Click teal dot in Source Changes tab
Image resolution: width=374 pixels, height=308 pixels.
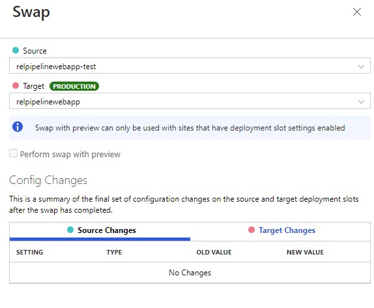(70, 230)
